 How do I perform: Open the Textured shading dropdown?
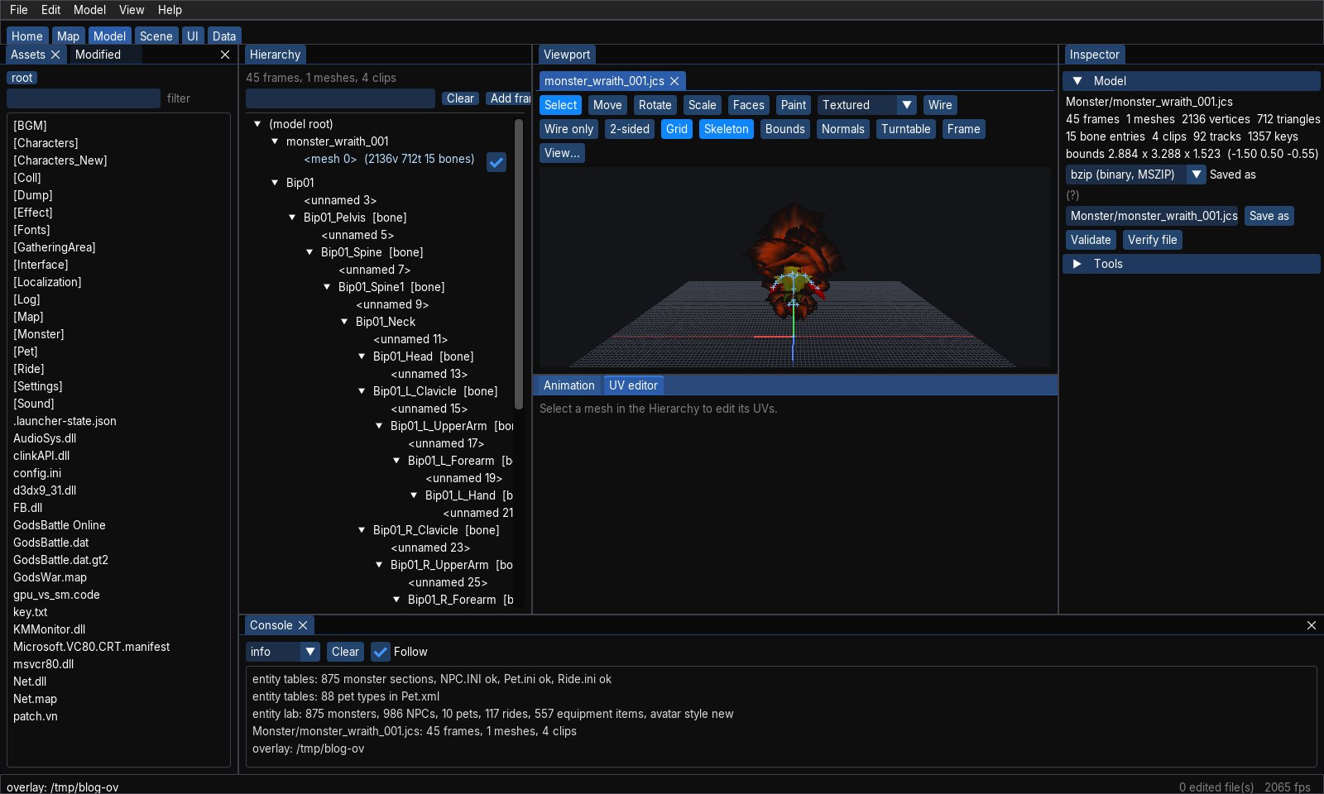click(867, 105)
